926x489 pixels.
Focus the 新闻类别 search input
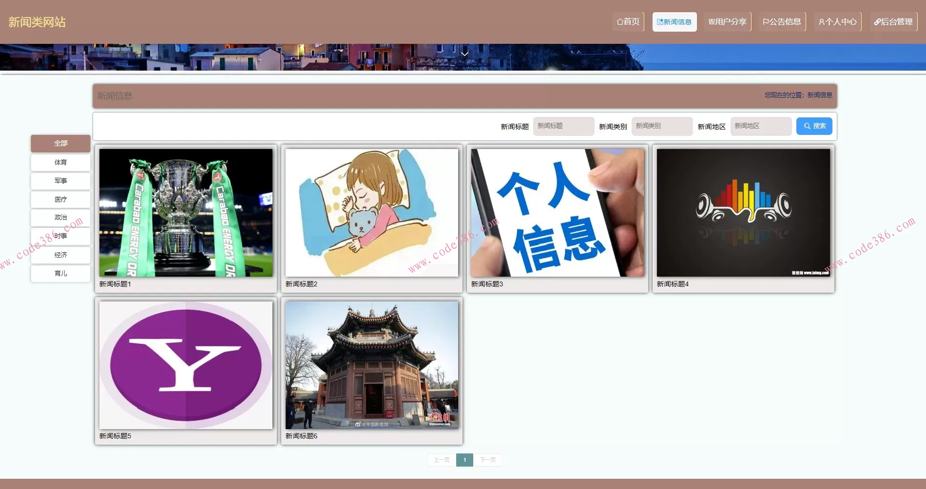point(662,126)
